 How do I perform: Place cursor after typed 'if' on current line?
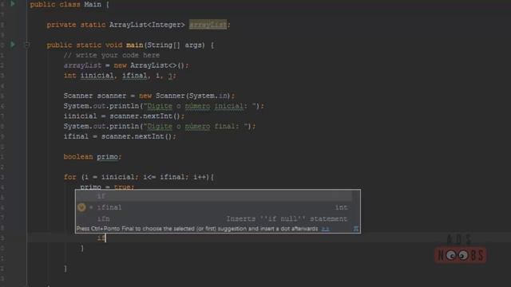coord(105,238)
